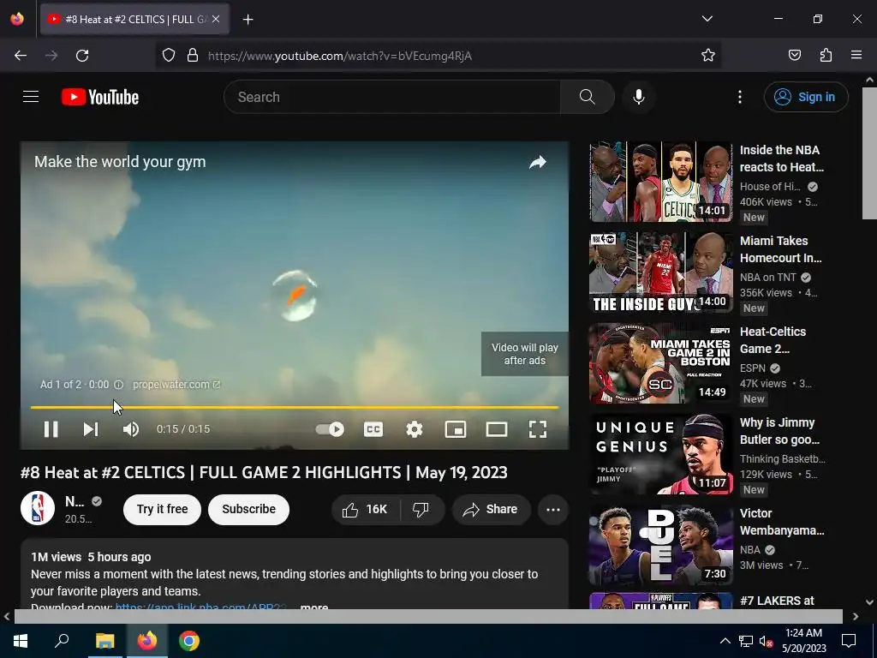This screenshot has width=877, height=658.
Task: Skip to next video
Action: 91,429
